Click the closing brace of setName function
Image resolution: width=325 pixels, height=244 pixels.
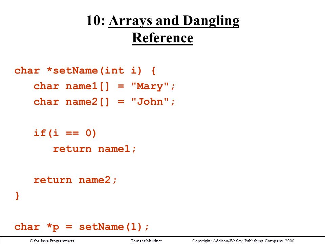[x=17, y=196]
